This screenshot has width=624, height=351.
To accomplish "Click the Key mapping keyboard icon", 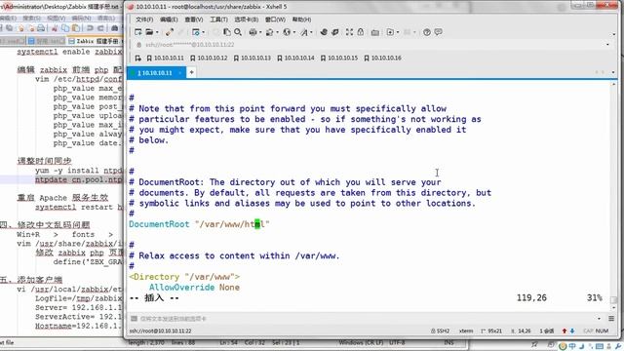I will coord(374,32).
